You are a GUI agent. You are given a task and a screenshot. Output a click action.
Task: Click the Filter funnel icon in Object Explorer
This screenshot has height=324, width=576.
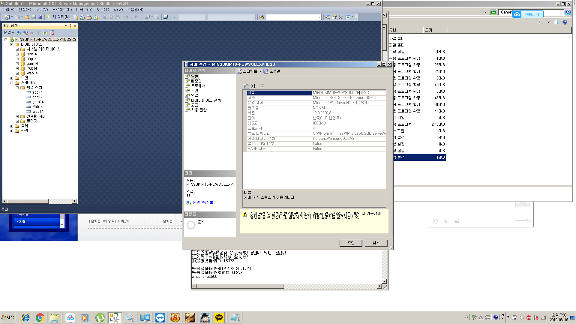tap(38, 33)
